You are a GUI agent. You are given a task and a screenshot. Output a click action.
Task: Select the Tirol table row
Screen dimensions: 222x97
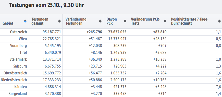(x=111, y=53)
